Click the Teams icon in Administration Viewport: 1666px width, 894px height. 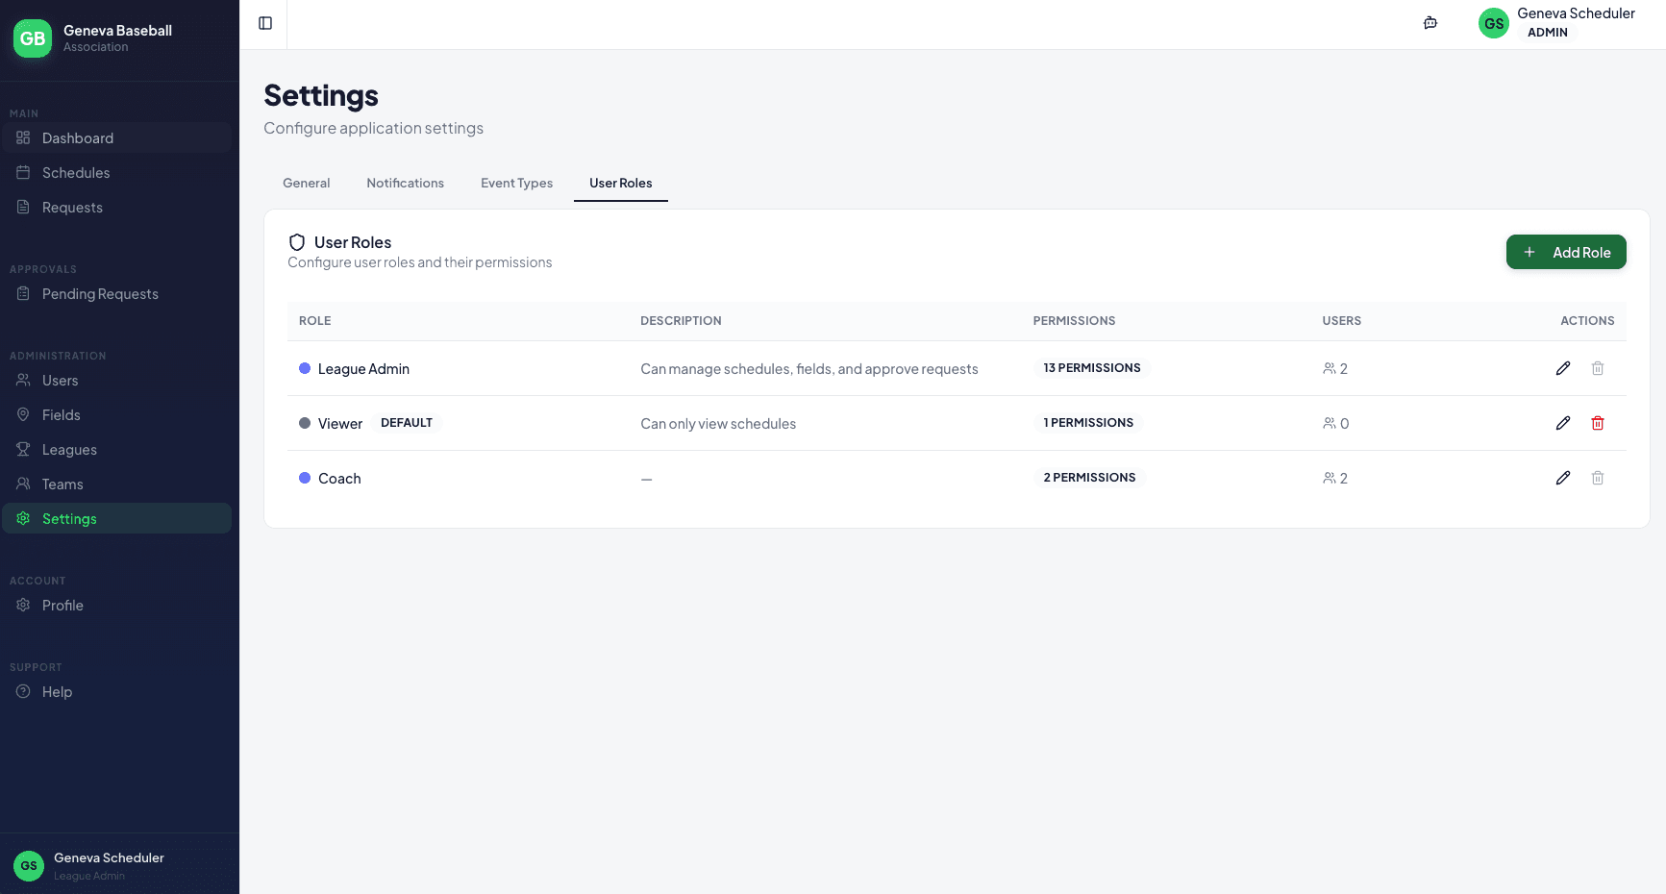point(22,484)
